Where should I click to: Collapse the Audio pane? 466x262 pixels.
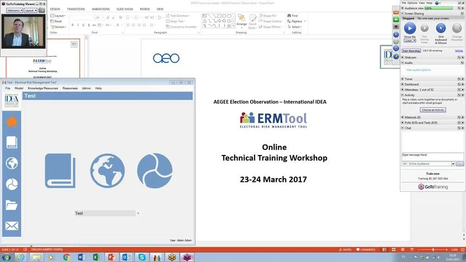[403, 62]
